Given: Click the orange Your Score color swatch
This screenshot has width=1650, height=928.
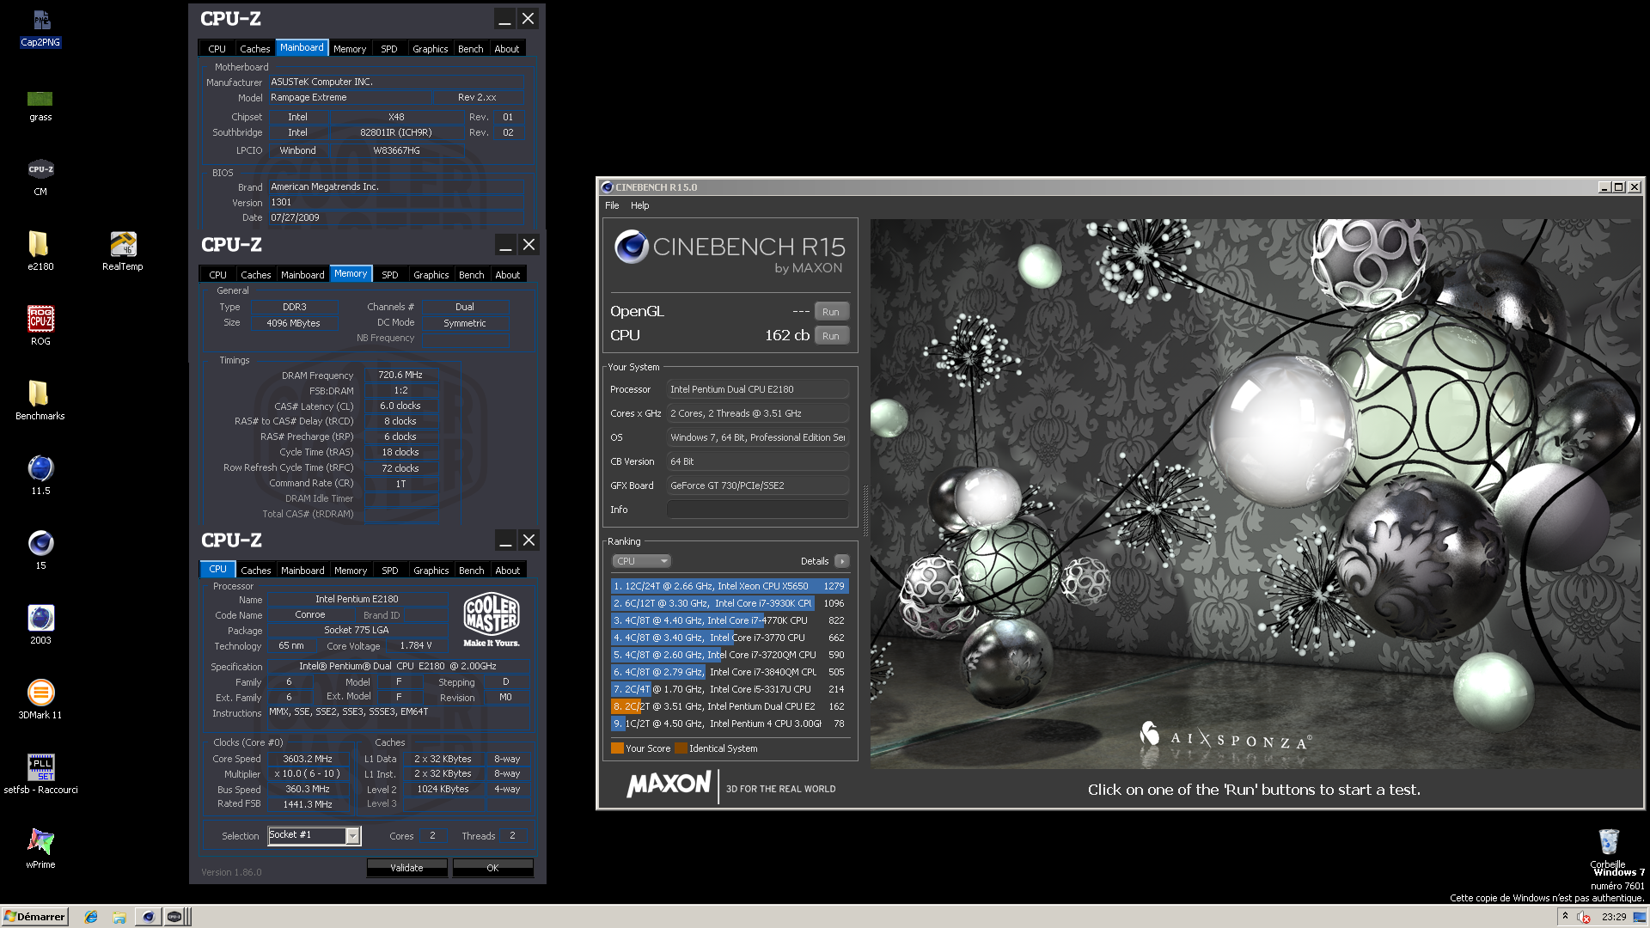Looking at the screenshot, I should click(x=617, y=748).
